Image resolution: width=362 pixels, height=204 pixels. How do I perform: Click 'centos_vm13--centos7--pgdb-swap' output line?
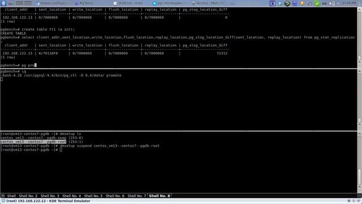coord(41,138)
